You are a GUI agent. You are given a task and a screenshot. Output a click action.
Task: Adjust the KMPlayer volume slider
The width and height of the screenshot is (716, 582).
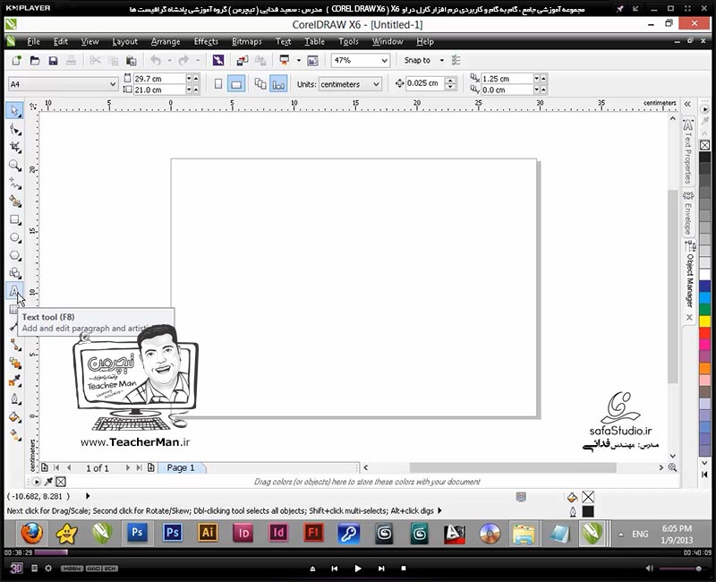[680, 569]
